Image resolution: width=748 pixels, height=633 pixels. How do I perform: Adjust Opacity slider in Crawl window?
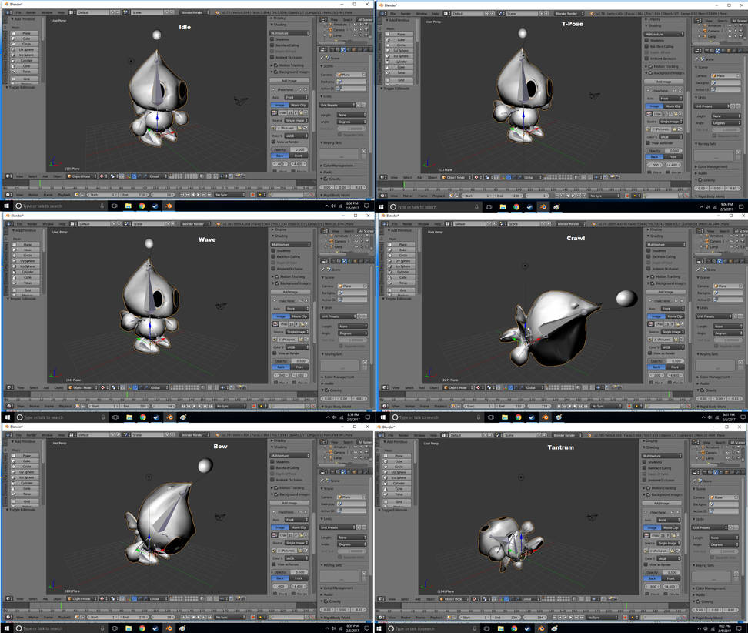click(666, 360)
